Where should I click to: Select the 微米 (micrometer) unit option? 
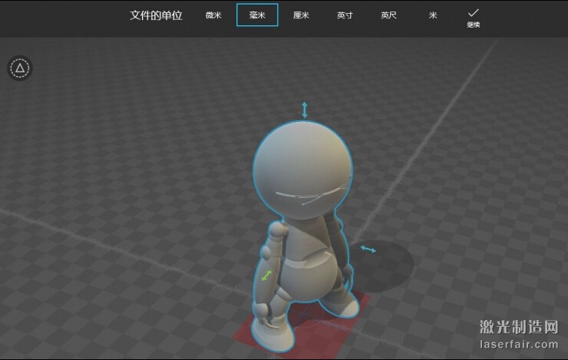point(213,15)
